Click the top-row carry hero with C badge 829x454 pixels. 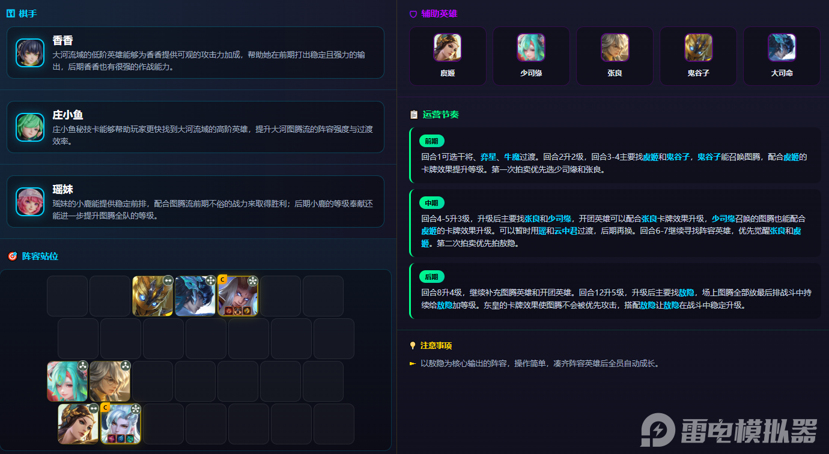238,296
